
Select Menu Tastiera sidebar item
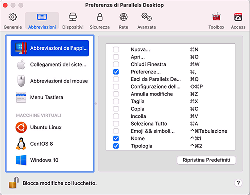pyautogui.click(x=47, y=97)
